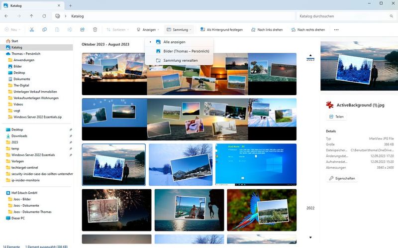Open the Anzeigen dropdown

148,30
